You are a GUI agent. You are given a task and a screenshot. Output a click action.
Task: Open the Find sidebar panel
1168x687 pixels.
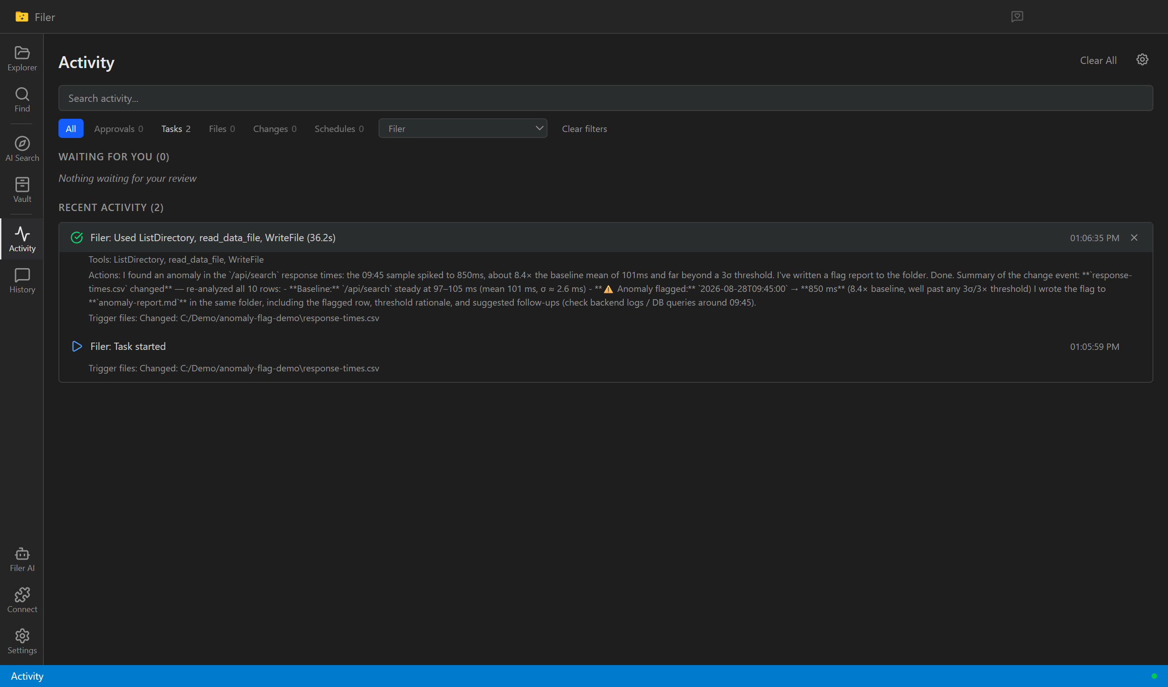pos(22,100)
